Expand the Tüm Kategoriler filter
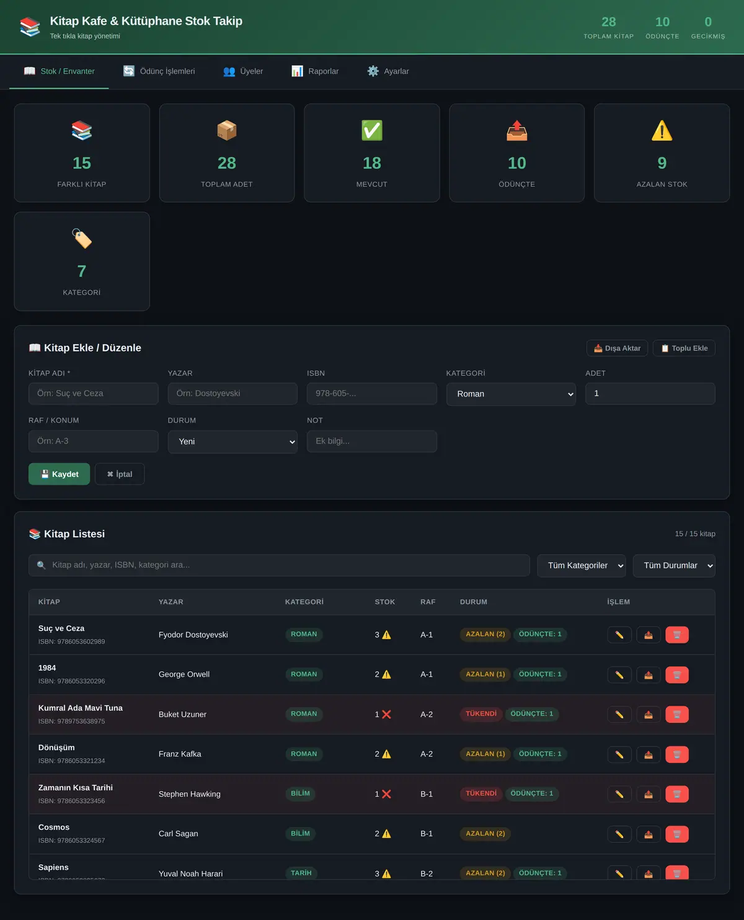744x920 pixels. [582, 566]
